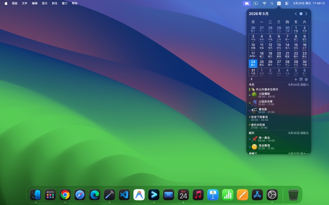Viewport: 329px width, 205px height.
Task: Click the 今天 section header
Action: (x=252, y=85)
